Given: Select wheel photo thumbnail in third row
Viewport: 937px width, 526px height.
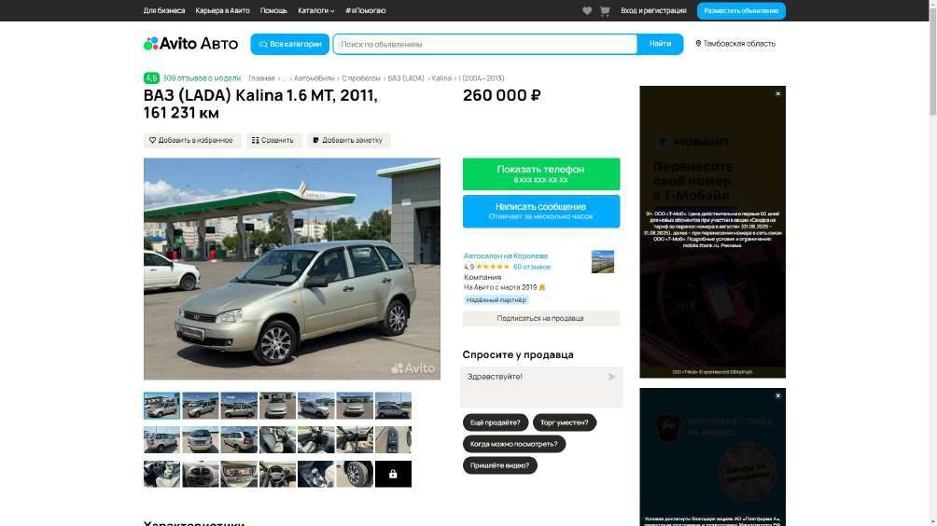Looking at the screenshot, I should click(355, 474).
